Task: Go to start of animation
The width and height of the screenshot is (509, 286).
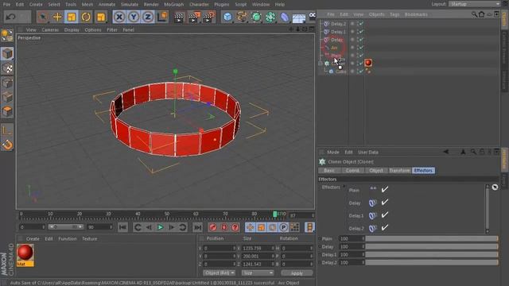Action: (122, 227)
